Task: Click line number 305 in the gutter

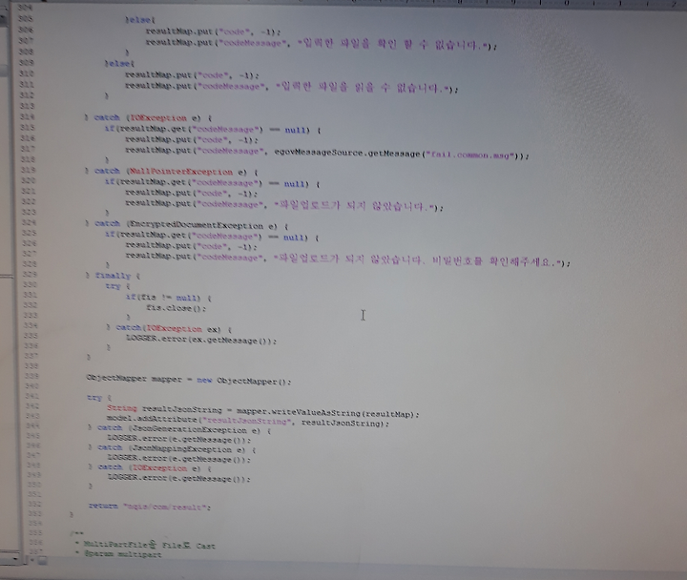Action: pyautogui.click(x=26, y=19)
